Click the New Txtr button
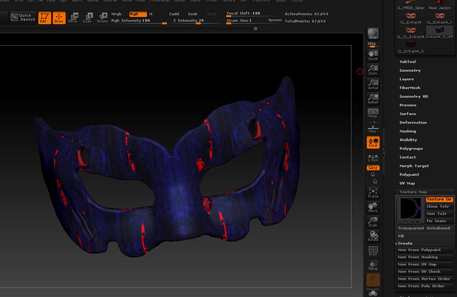Image resolution: width=457 pixels, height=297 pixels. tap(440, 214)
